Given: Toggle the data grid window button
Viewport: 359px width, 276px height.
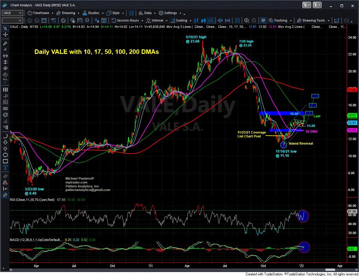Looking at the screenshot, I should [x=263, y=21].
